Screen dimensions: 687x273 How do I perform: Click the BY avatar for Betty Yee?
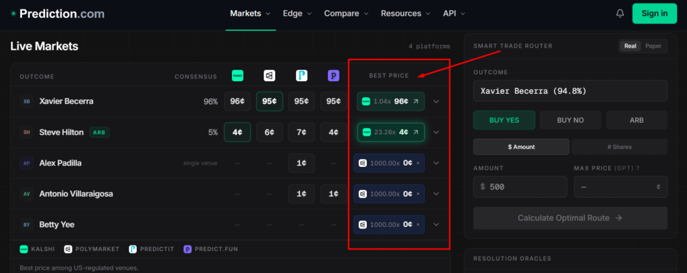pyautogui.click(x=27, y=224)
